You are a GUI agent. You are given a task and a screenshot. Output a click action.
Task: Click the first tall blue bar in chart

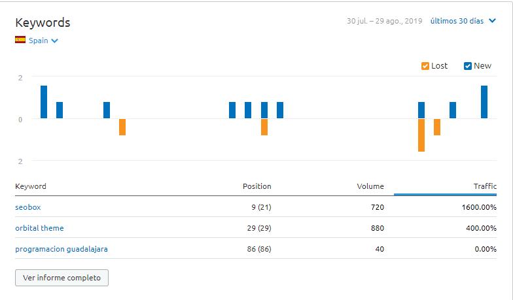tap(44, 102)
